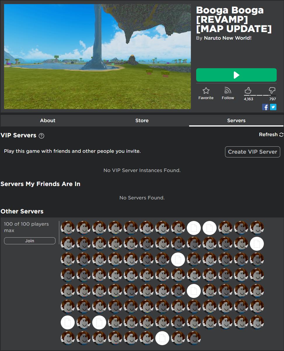Click the Booga Booga game title

(x=234, y=19)
